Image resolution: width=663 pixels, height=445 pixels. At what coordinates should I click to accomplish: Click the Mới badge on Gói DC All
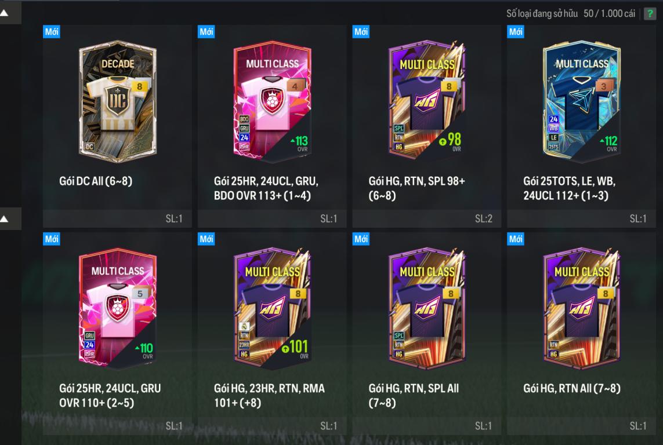(52, 32)
